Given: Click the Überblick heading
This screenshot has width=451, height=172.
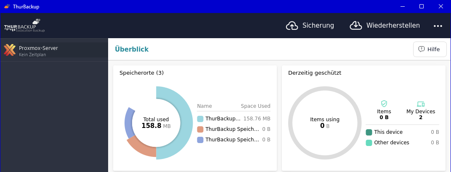Looking at the screenshot, I should coord(132,50).
